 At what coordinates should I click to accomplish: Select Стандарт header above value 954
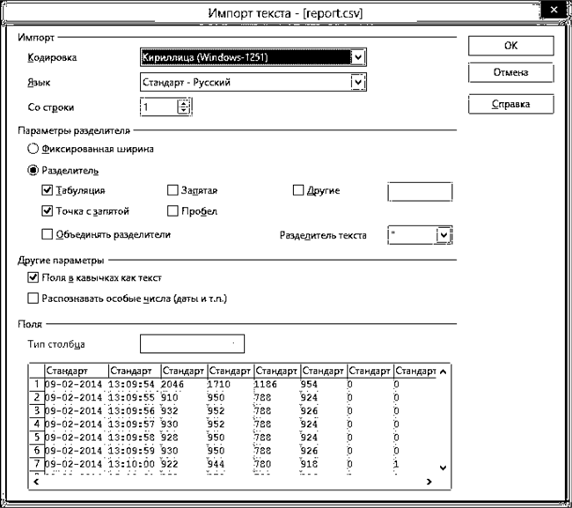point(325,371)
